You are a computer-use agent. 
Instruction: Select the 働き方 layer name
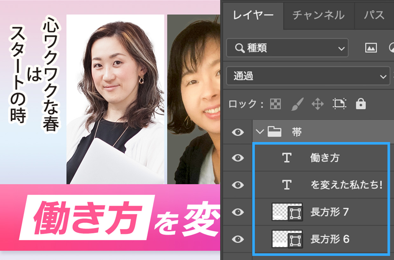[325, 158]
